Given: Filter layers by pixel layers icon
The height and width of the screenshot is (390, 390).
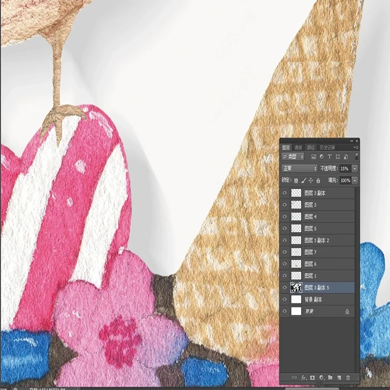Looking at the screenshot, I should 313,156.
